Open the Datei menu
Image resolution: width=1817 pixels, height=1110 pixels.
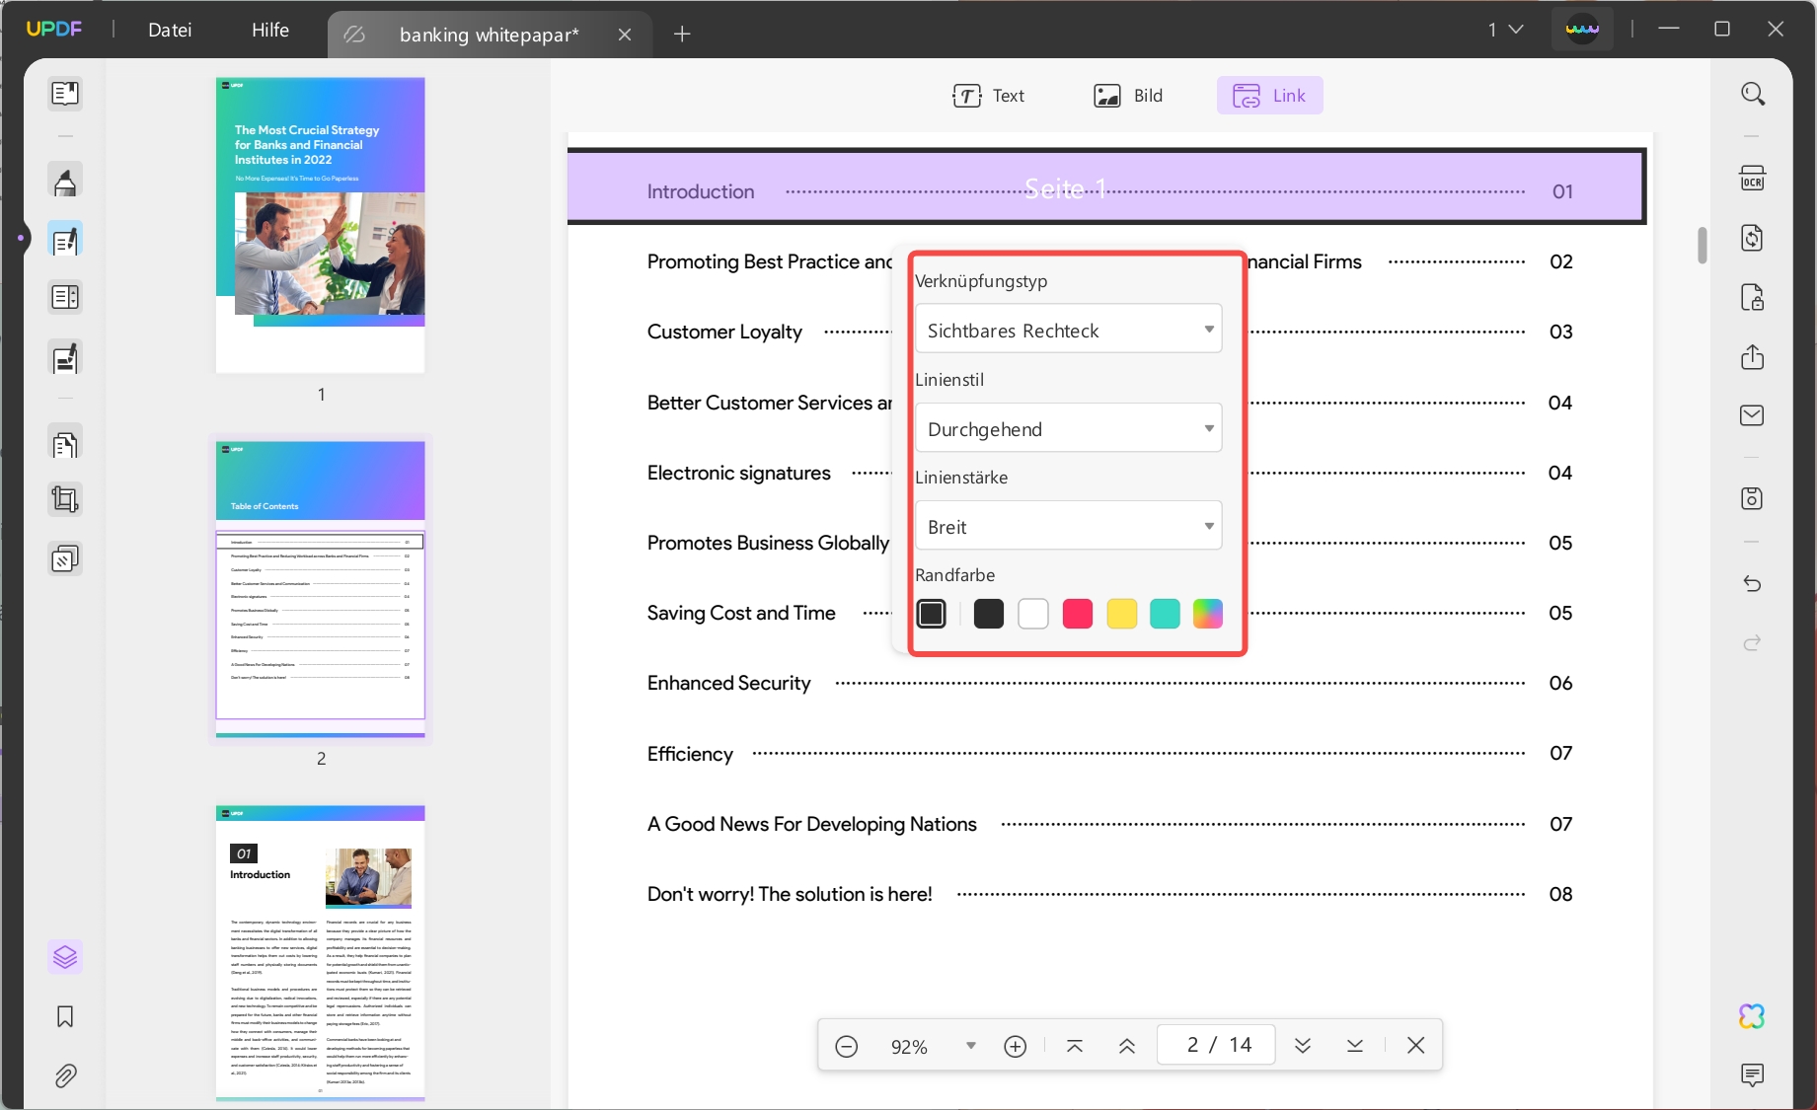(170, 30)
